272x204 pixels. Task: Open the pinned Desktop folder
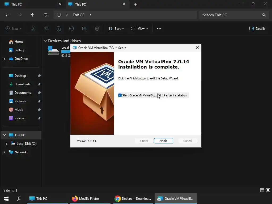click(20, 76)
